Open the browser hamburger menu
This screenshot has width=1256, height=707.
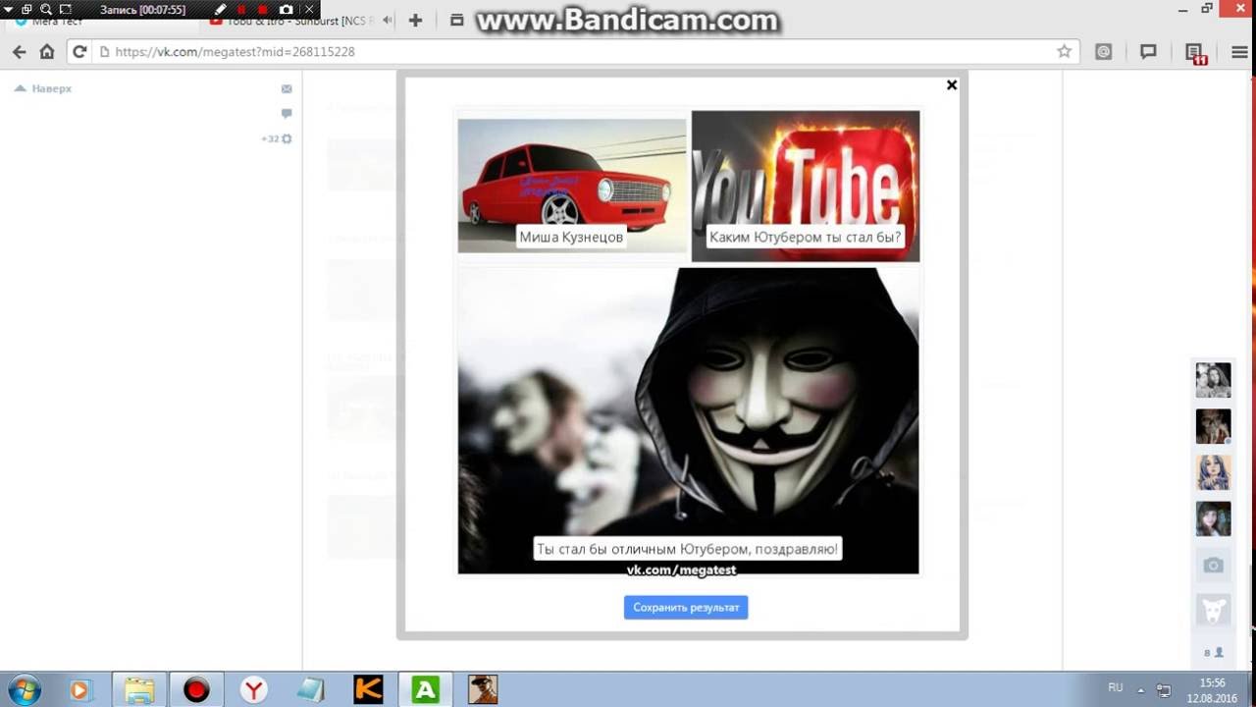(x=1239, y=52)
